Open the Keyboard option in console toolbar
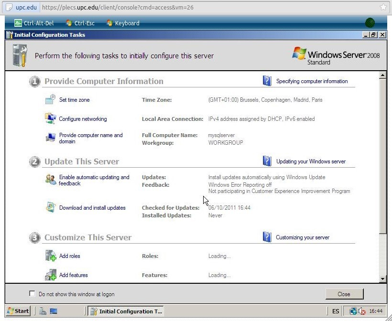This screenshot has height=321, width=392. tap(123, 23)
